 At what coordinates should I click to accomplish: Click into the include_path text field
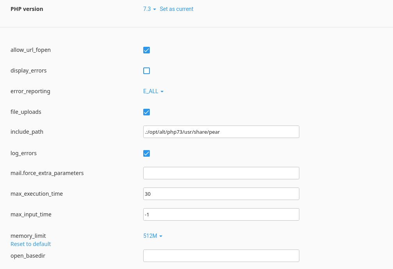pos(221,132)
